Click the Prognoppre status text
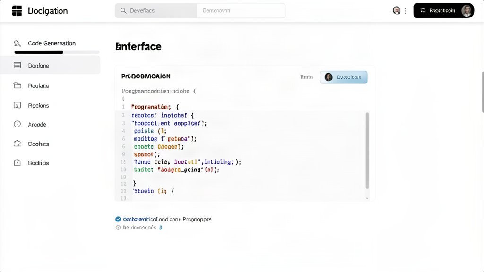Image resolution: width=484 pixels, height=272 pixels. pyautogui.click(x=197, y=219)
